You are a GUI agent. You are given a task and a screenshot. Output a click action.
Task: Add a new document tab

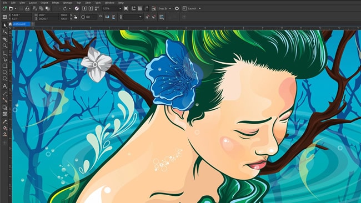pyautogui.click(x=33, y=24)
